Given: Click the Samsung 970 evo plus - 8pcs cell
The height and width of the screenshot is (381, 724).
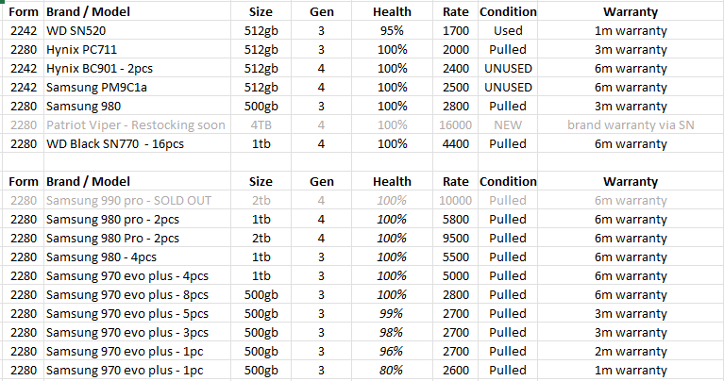Looking at the screenshot, I should point(137,295).
